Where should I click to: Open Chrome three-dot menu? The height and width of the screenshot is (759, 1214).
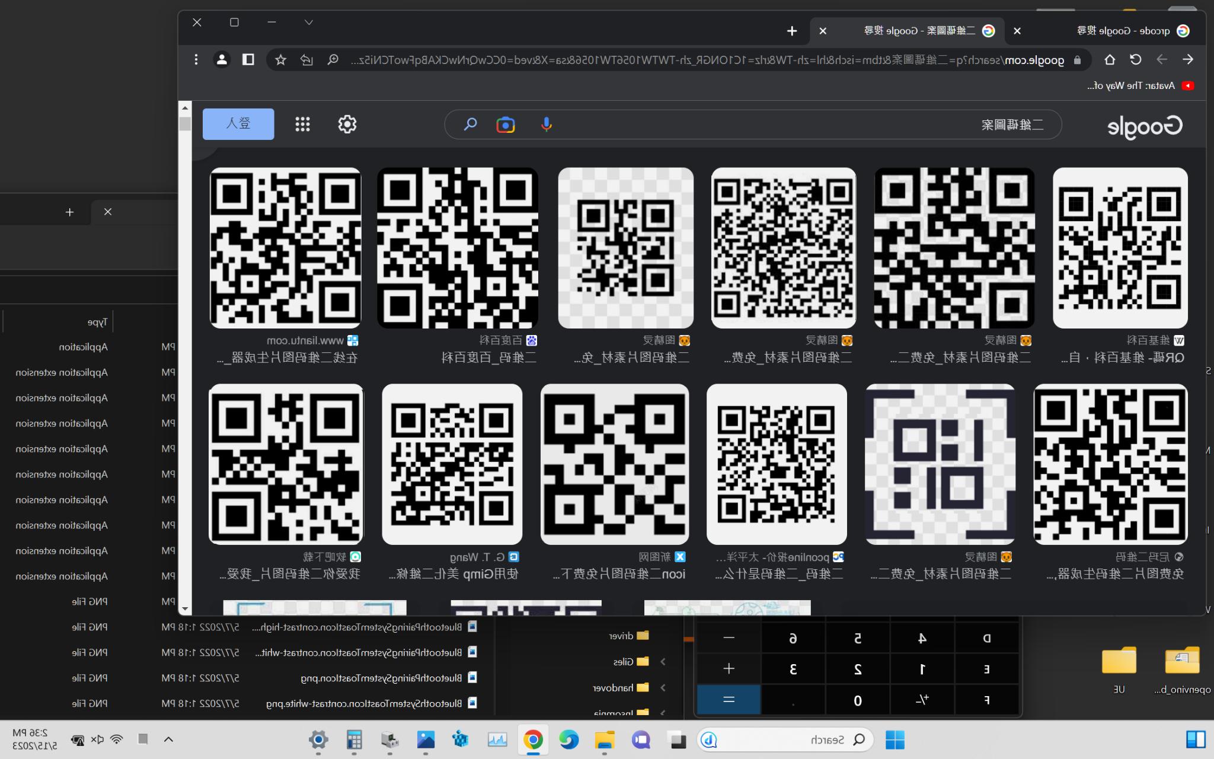coord(196,59)
